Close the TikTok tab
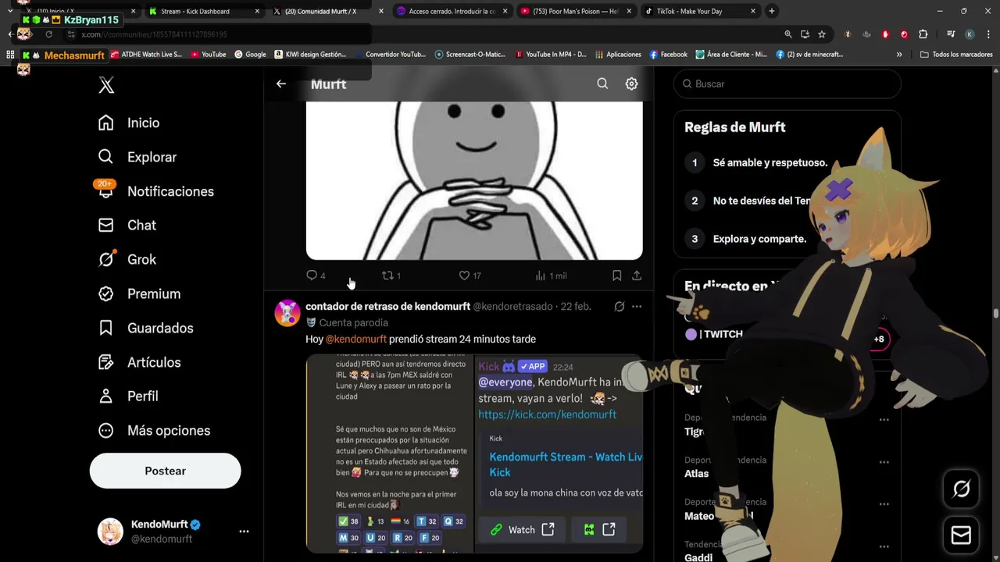Screen dimensions: 1000x562 (x=753, y=11)
